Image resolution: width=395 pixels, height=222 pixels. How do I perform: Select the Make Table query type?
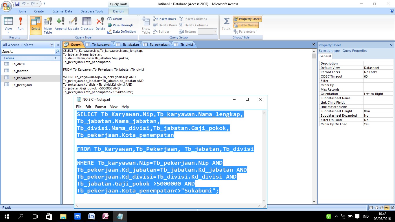[x=48, y=25]
